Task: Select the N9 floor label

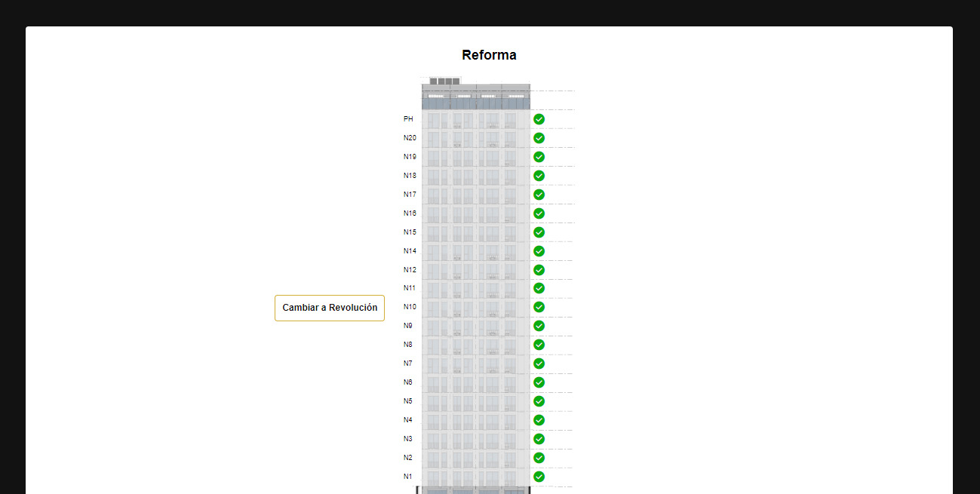Action: 408,326
